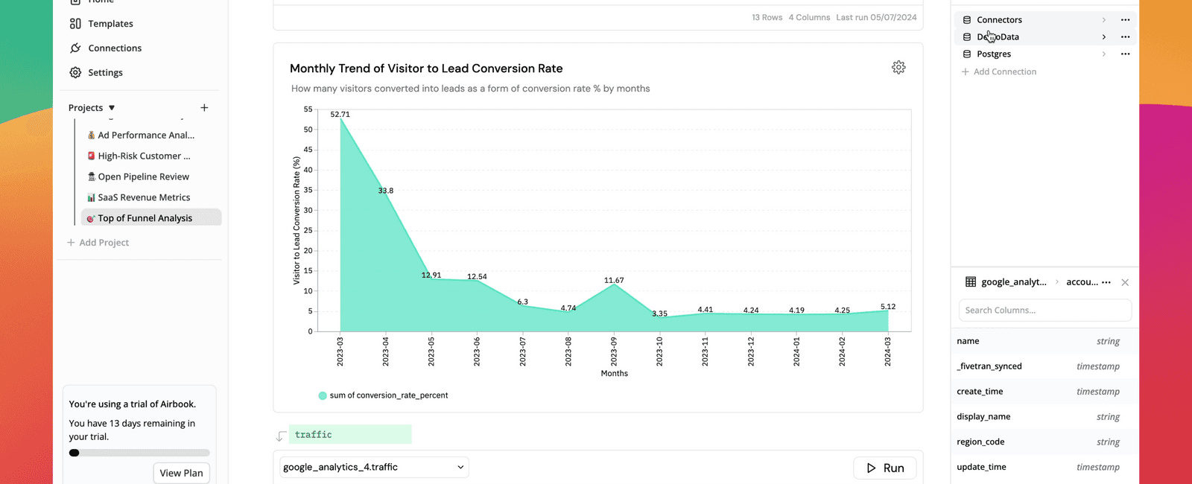The image size is (1192, 484).
Task: Expand the Postgres connection chevron
Action: [x=1104, y=54]
